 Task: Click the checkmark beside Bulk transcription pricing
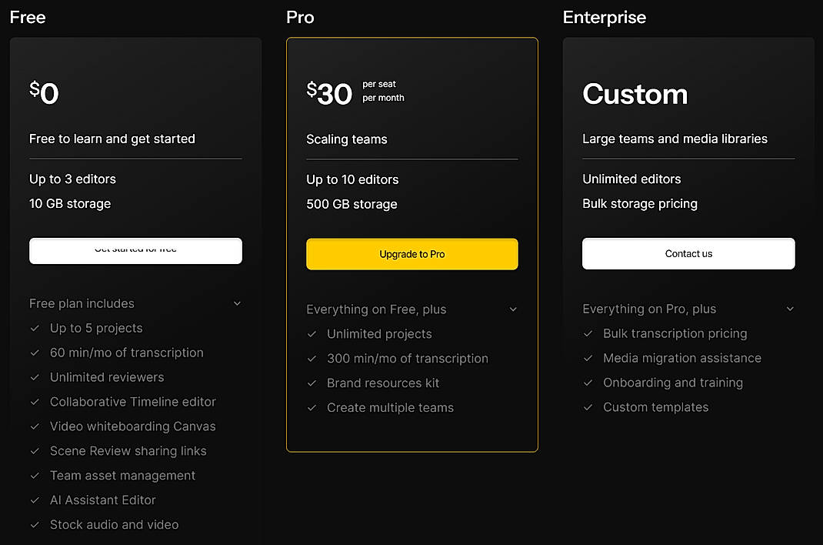pyautogui.click(x=588, y=333)
